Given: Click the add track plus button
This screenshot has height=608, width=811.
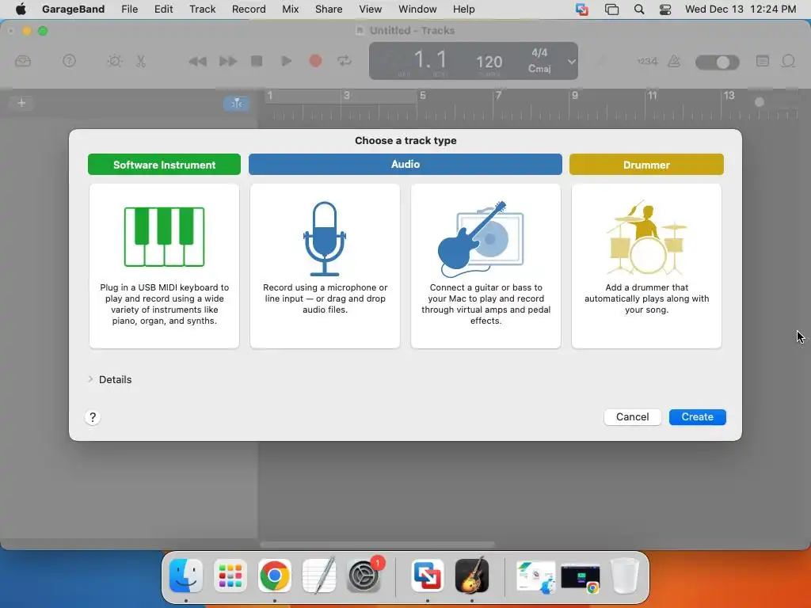Looking at the screenshot, I should (x=21, y=103).
